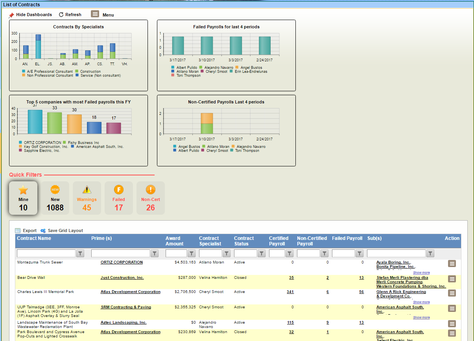Filter by Non-Cert payrolls tile
This screenshot has width=474, height=341.
pos(150,198)
